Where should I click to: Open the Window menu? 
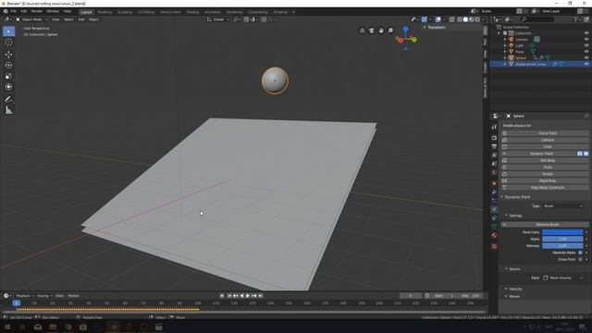(x=53, y=11)
